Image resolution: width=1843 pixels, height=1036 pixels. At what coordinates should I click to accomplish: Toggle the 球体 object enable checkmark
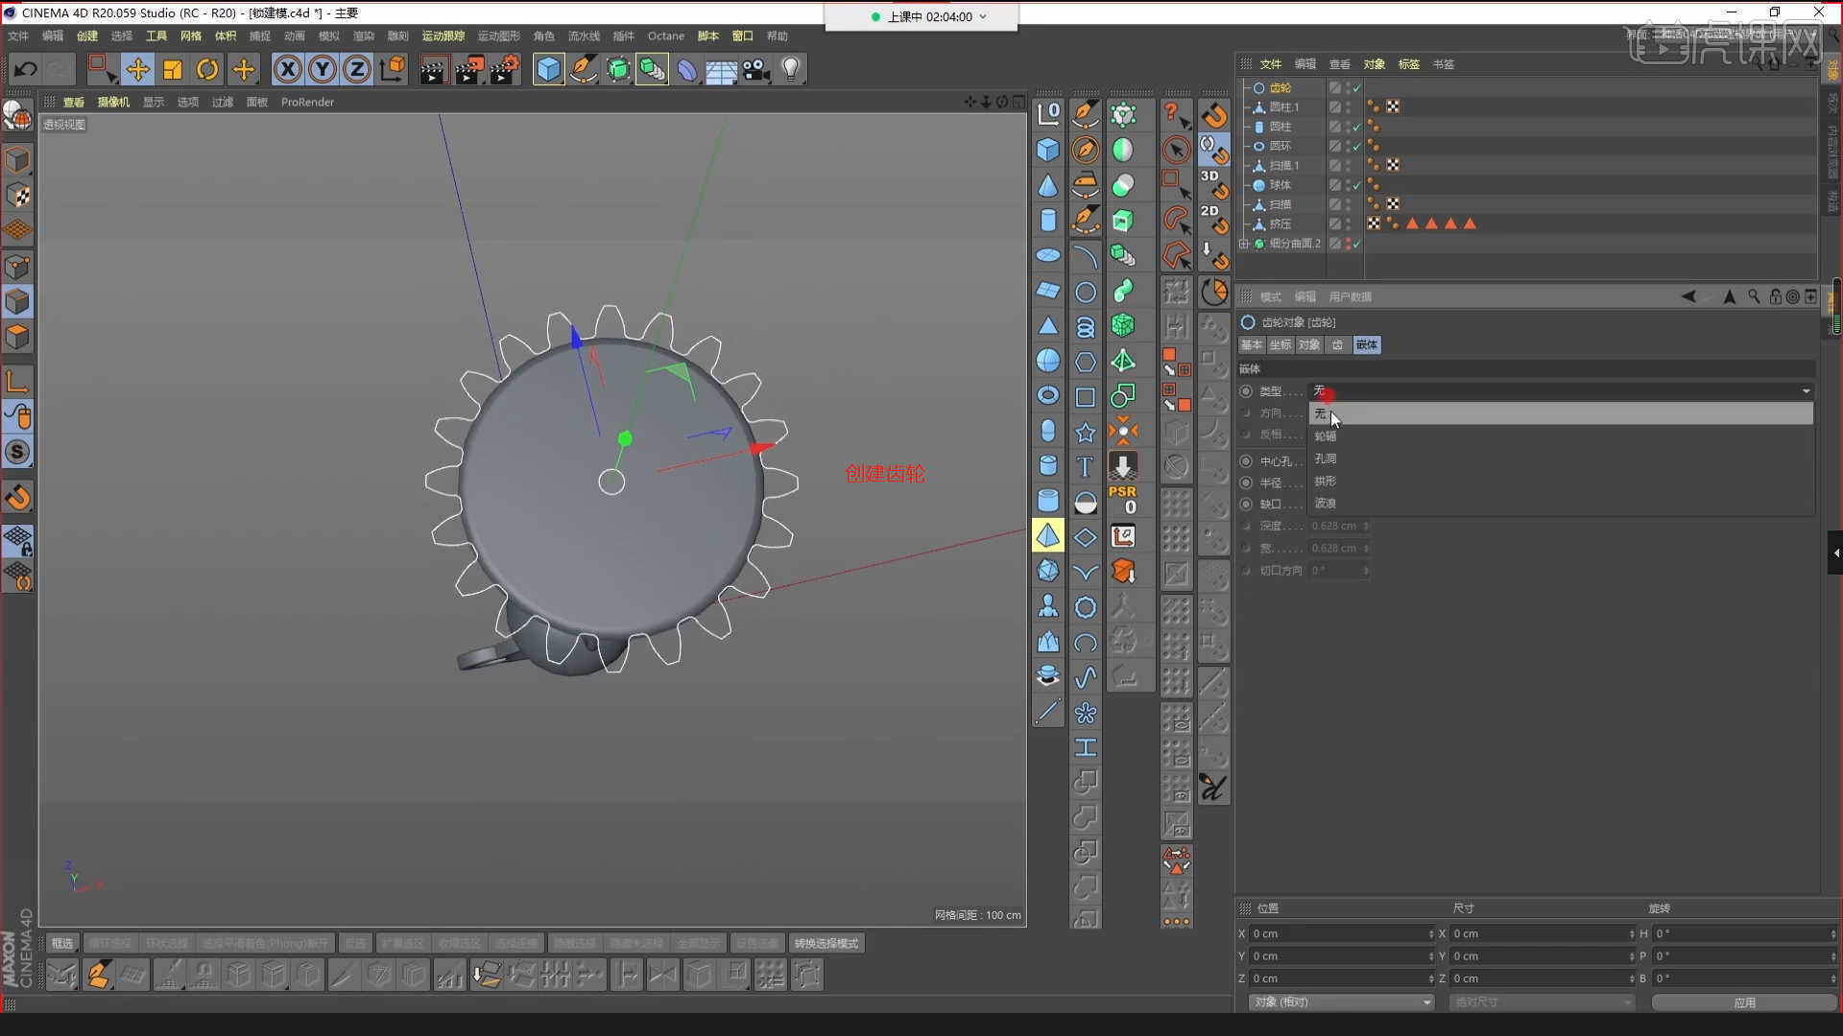click(1357, 185)
